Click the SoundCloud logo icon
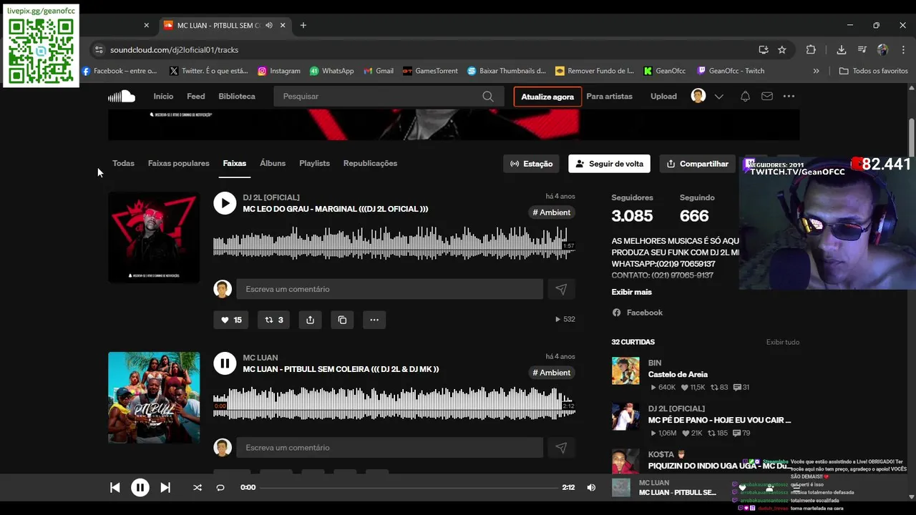Image resolution: width=916 pixels, height=515 pixels. [x=122, y=96]
